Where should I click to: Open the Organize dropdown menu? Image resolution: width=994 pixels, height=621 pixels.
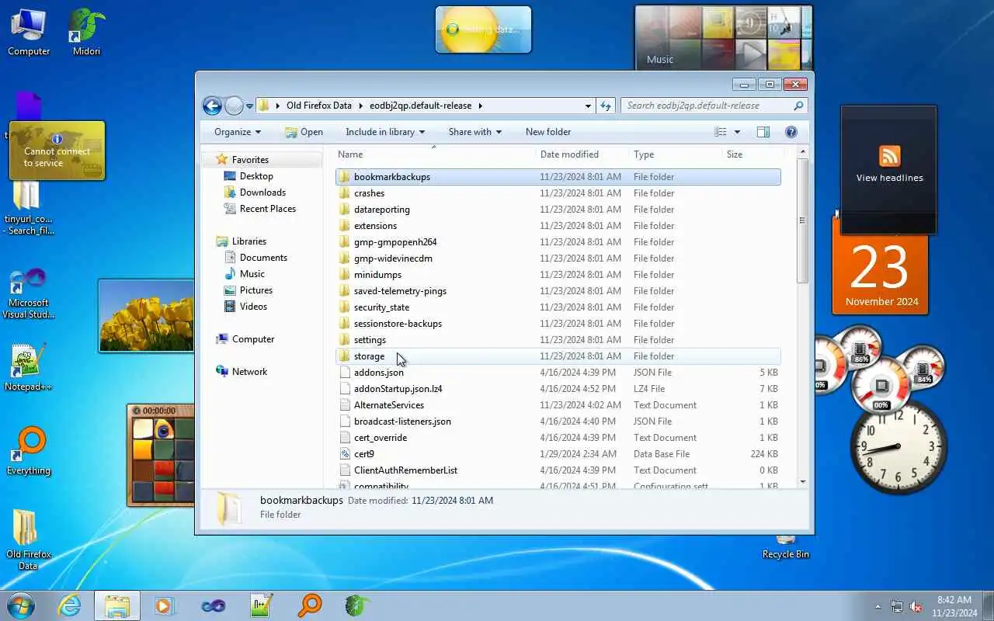click(x=238, y=132)
